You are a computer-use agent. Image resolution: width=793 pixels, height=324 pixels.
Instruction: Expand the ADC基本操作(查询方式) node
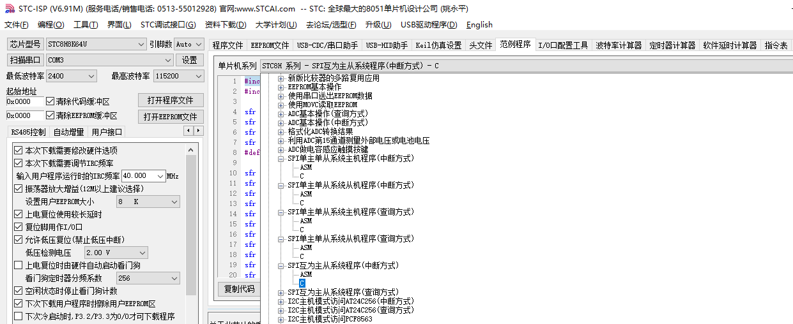(281, 114)
